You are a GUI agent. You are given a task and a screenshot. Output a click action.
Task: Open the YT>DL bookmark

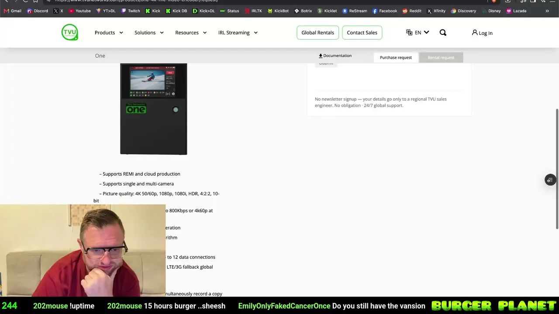tap(105, 11)
